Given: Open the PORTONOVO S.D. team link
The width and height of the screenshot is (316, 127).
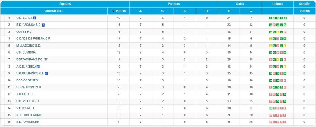Looking at the screenshot, I should (29, 87).
